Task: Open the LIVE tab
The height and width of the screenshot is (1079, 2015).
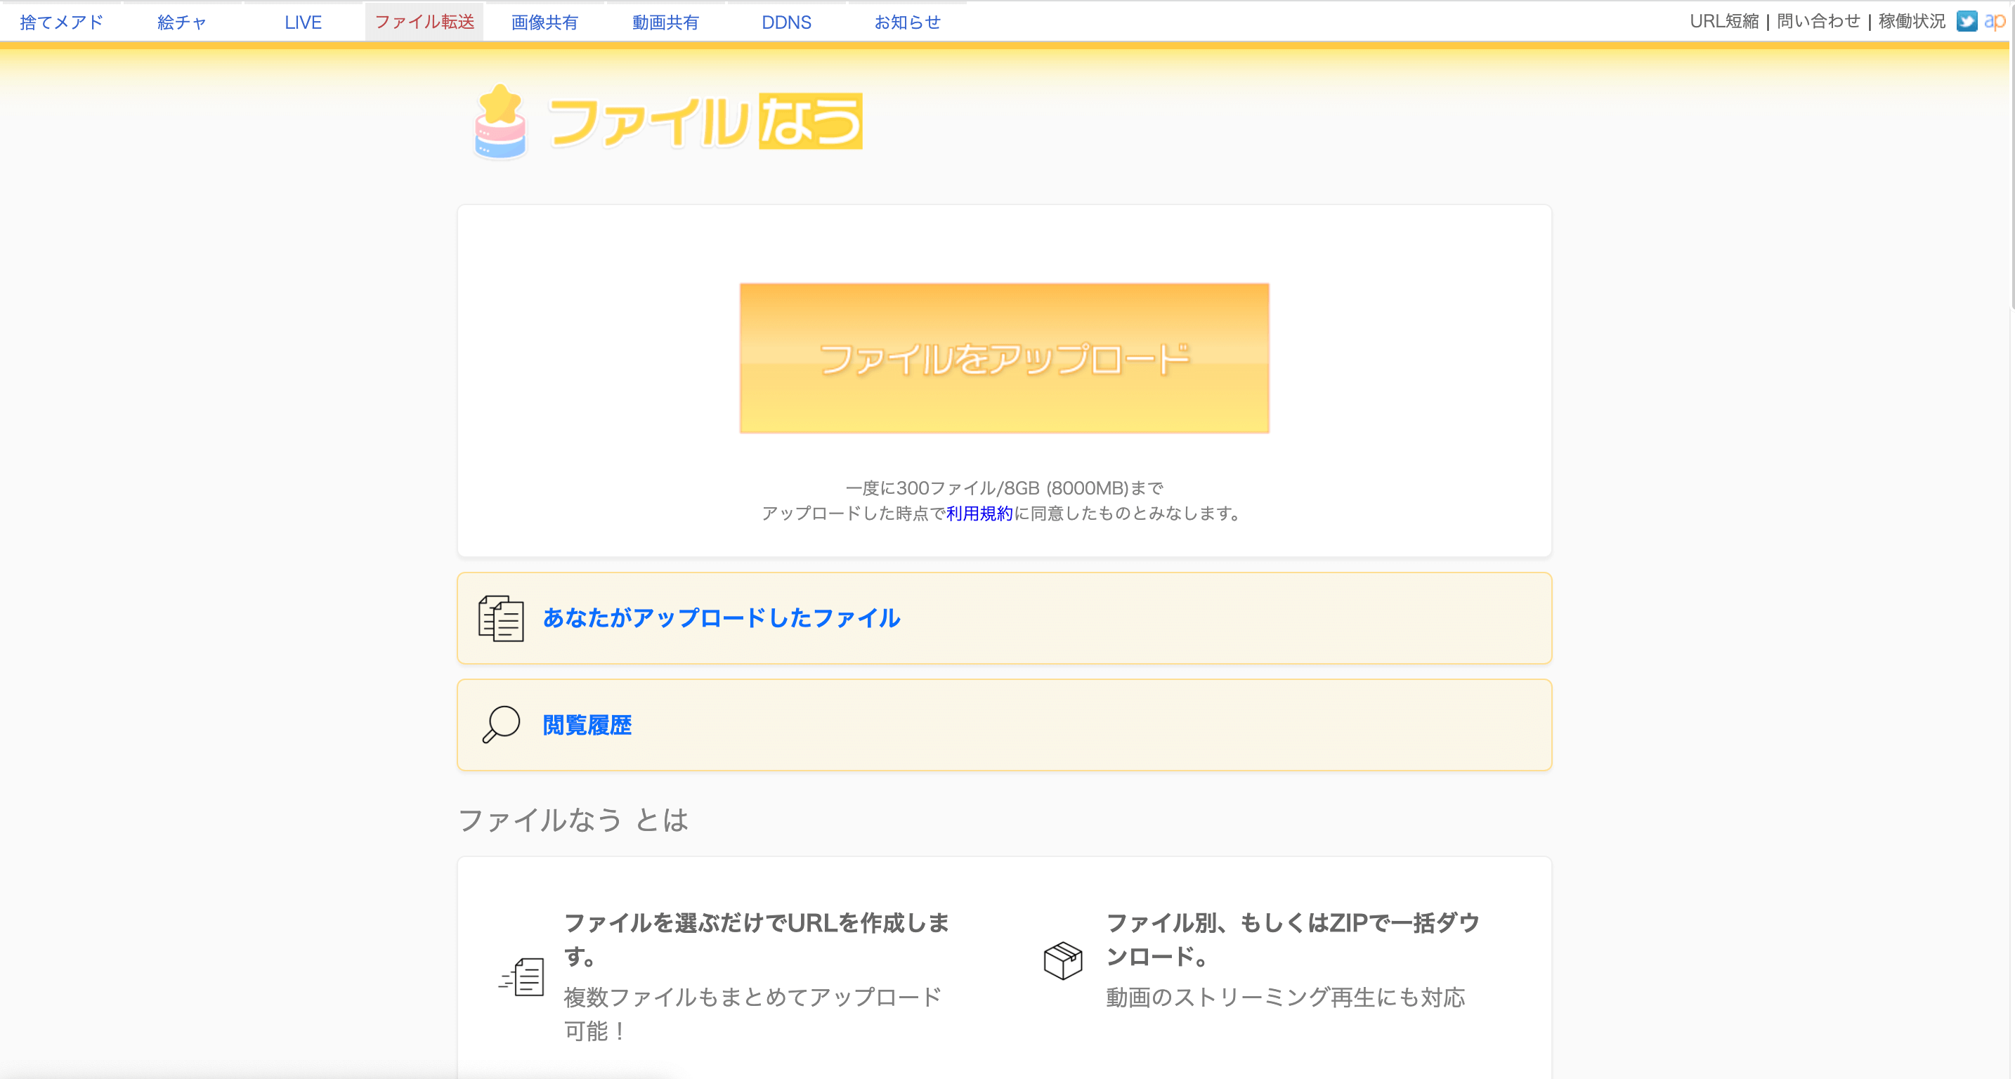Action: (x=303, y=22)
